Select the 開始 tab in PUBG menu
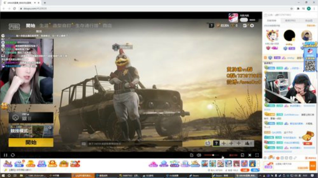The height and width of the screenshot is (178, 318). pos(30,26)
